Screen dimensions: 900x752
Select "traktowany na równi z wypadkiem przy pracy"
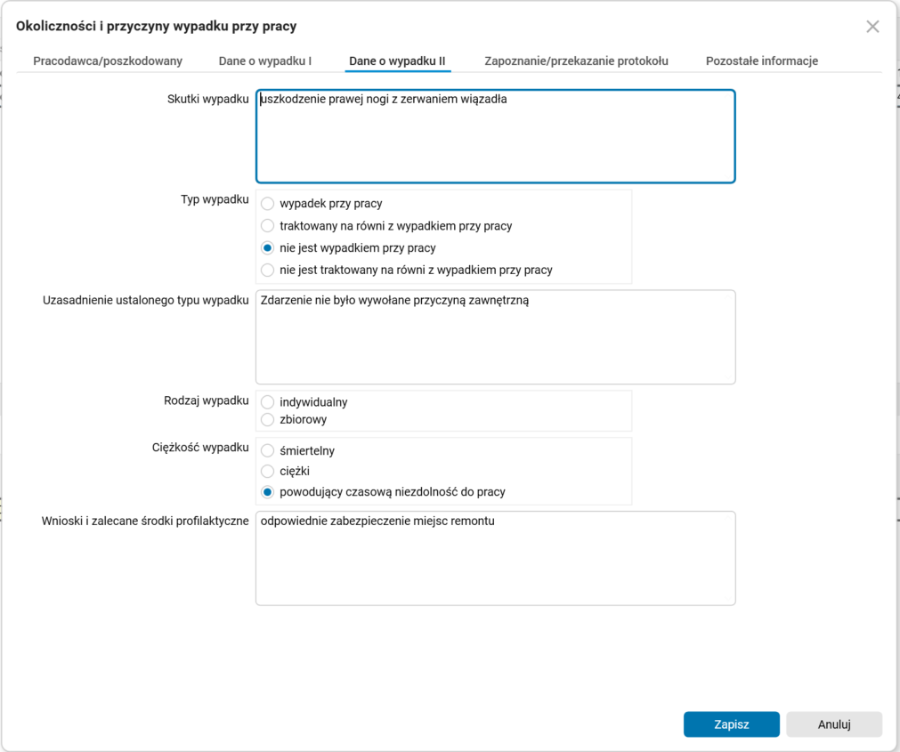[267, 225]
